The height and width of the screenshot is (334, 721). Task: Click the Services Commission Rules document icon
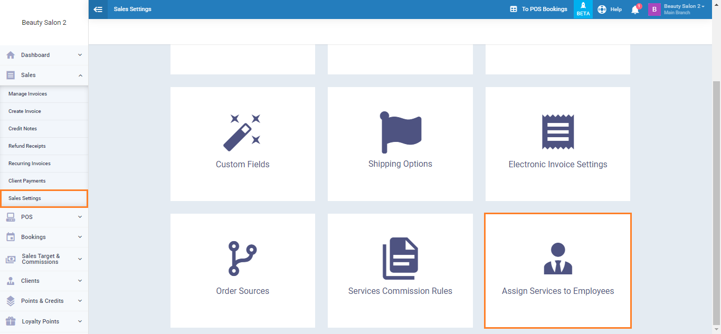400,259
